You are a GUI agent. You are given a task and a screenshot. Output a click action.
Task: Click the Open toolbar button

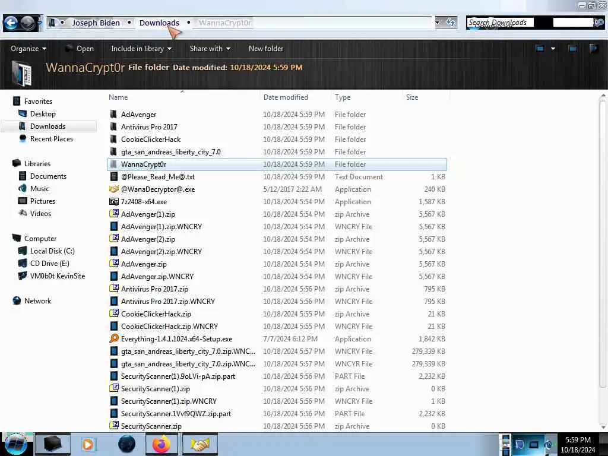[x=80, y=49]
